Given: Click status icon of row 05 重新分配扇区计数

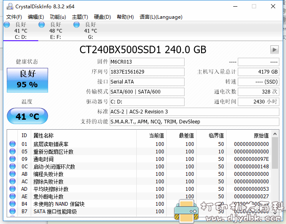Looking at the screenshot, I should point(12,151).
